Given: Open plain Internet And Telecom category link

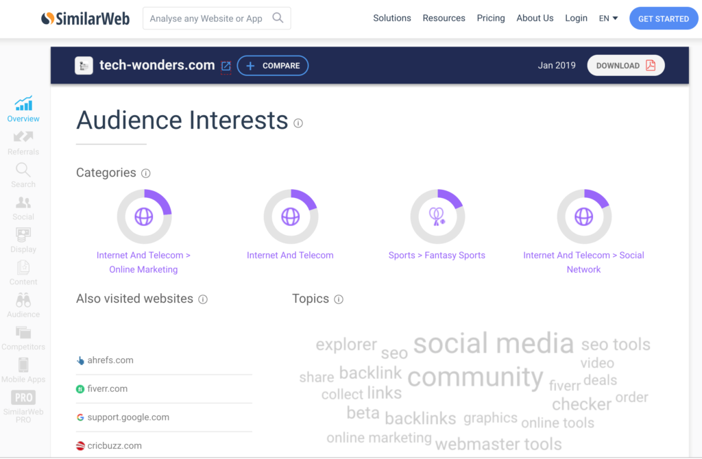Looking at the screenshot, I should tap(290, 255).
